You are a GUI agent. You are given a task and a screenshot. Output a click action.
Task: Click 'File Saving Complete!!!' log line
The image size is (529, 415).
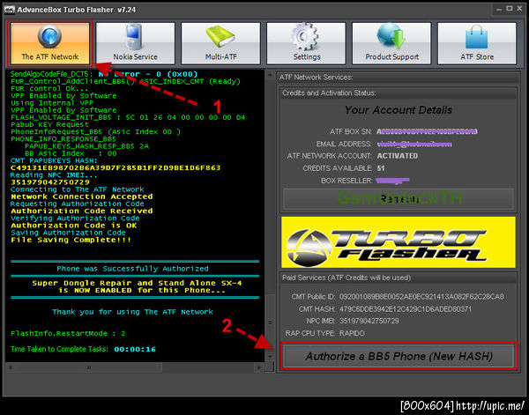pyautogui.click(x=71, y=240)
